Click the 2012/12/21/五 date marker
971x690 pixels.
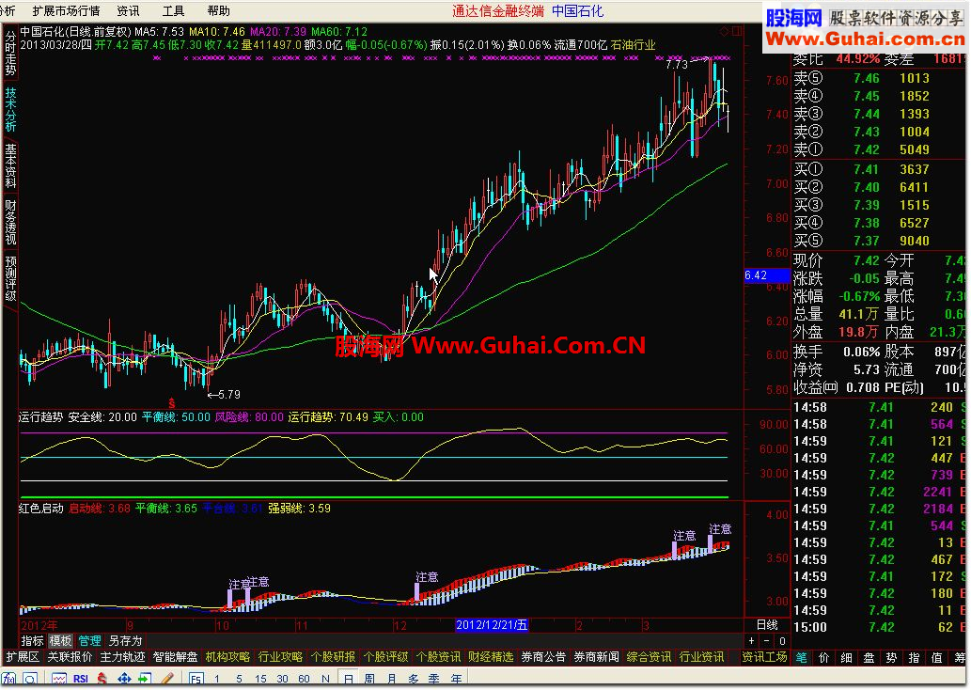pyautogui.click(x=492, y=625)
